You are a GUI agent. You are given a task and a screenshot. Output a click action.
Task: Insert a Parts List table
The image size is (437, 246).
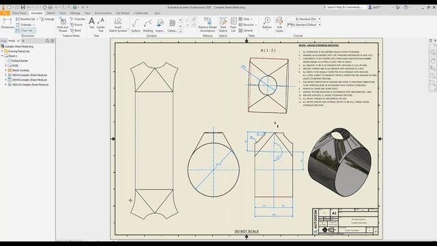coord(234,25)
